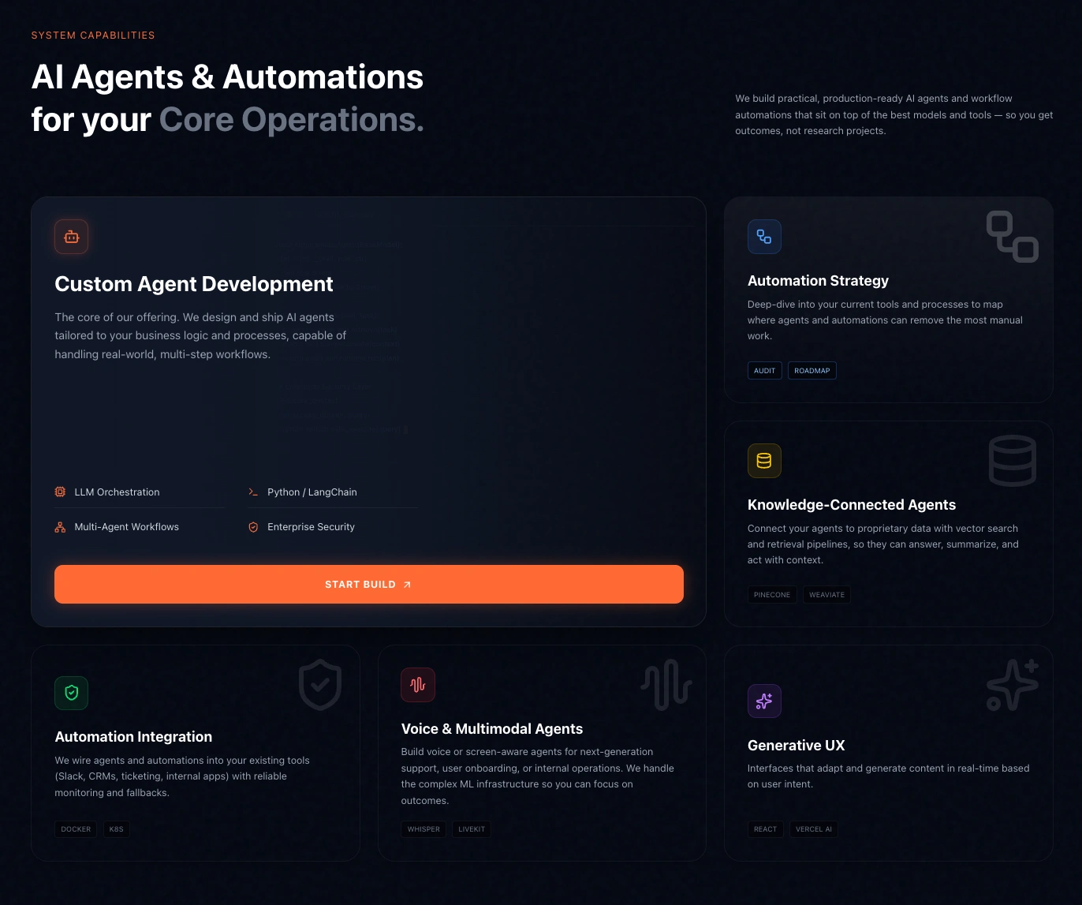Click the Knowledge-Connected Agents card title
Viewport: 1082px width, 905px height.
pyautogui.click(x=852, y=505)
